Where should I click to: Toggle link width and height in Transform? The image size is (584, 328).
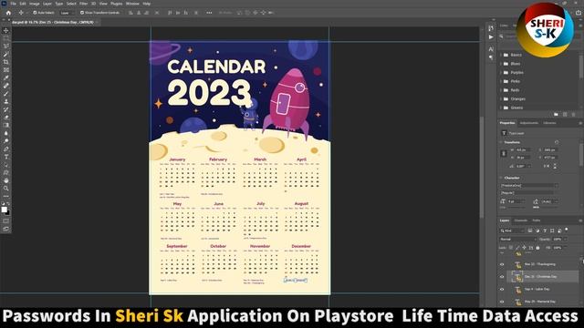504,154
